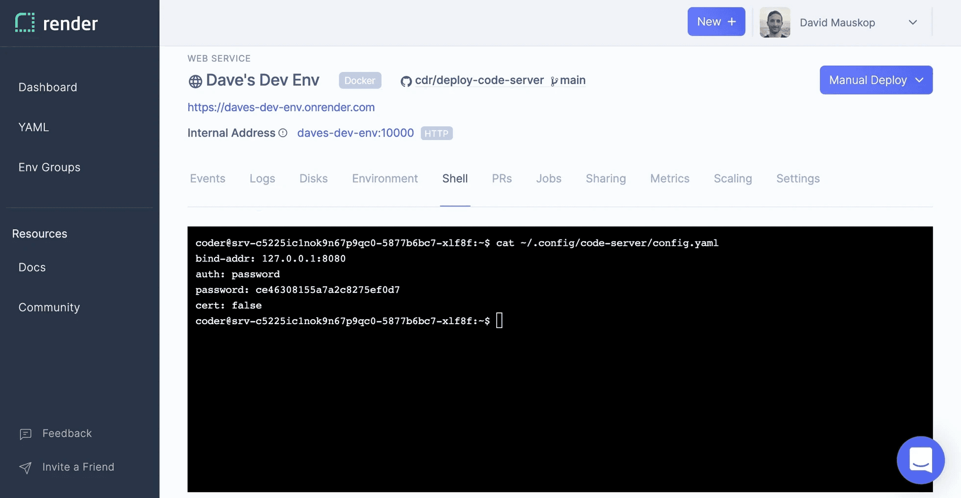The image size is (961, 498).
Task: Click the terminal cursor at the prompt
Action: tap(499, 321)
